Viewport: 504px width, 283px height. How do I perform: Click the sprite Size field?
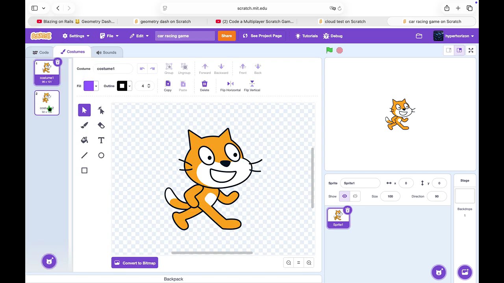point(390,197)
